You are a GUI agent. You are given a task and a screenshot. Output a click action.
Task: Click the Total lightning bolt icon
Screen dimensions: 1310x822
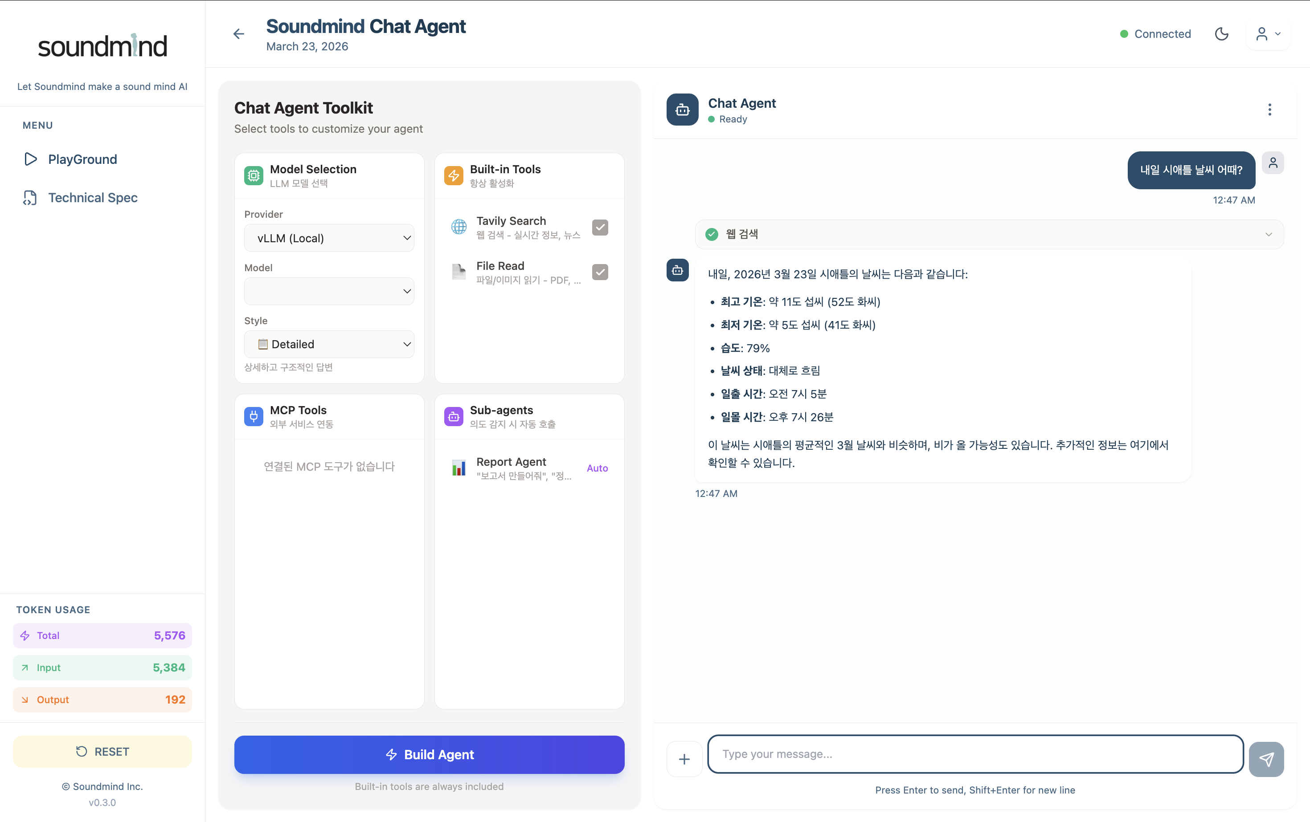pyautogui.click(x=25, y=635)
